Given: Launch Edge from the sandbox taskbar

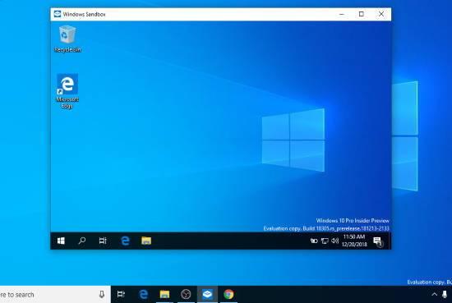Looking at the screenshot, I should click(x=125, y=241).
